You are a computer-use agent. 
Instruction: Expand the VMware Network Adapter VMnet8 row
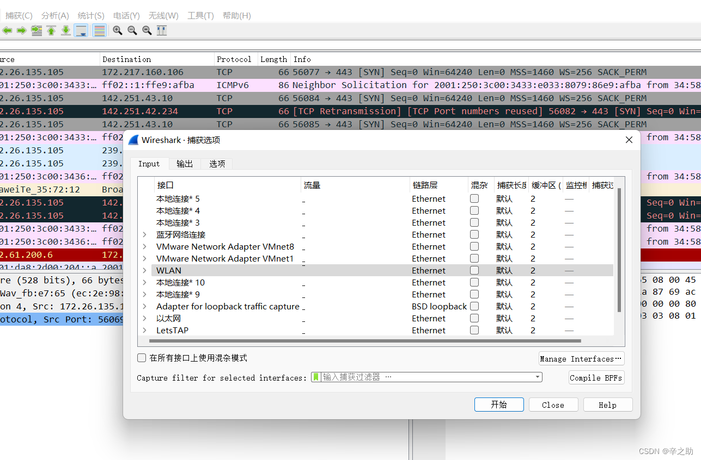point(144,246)
